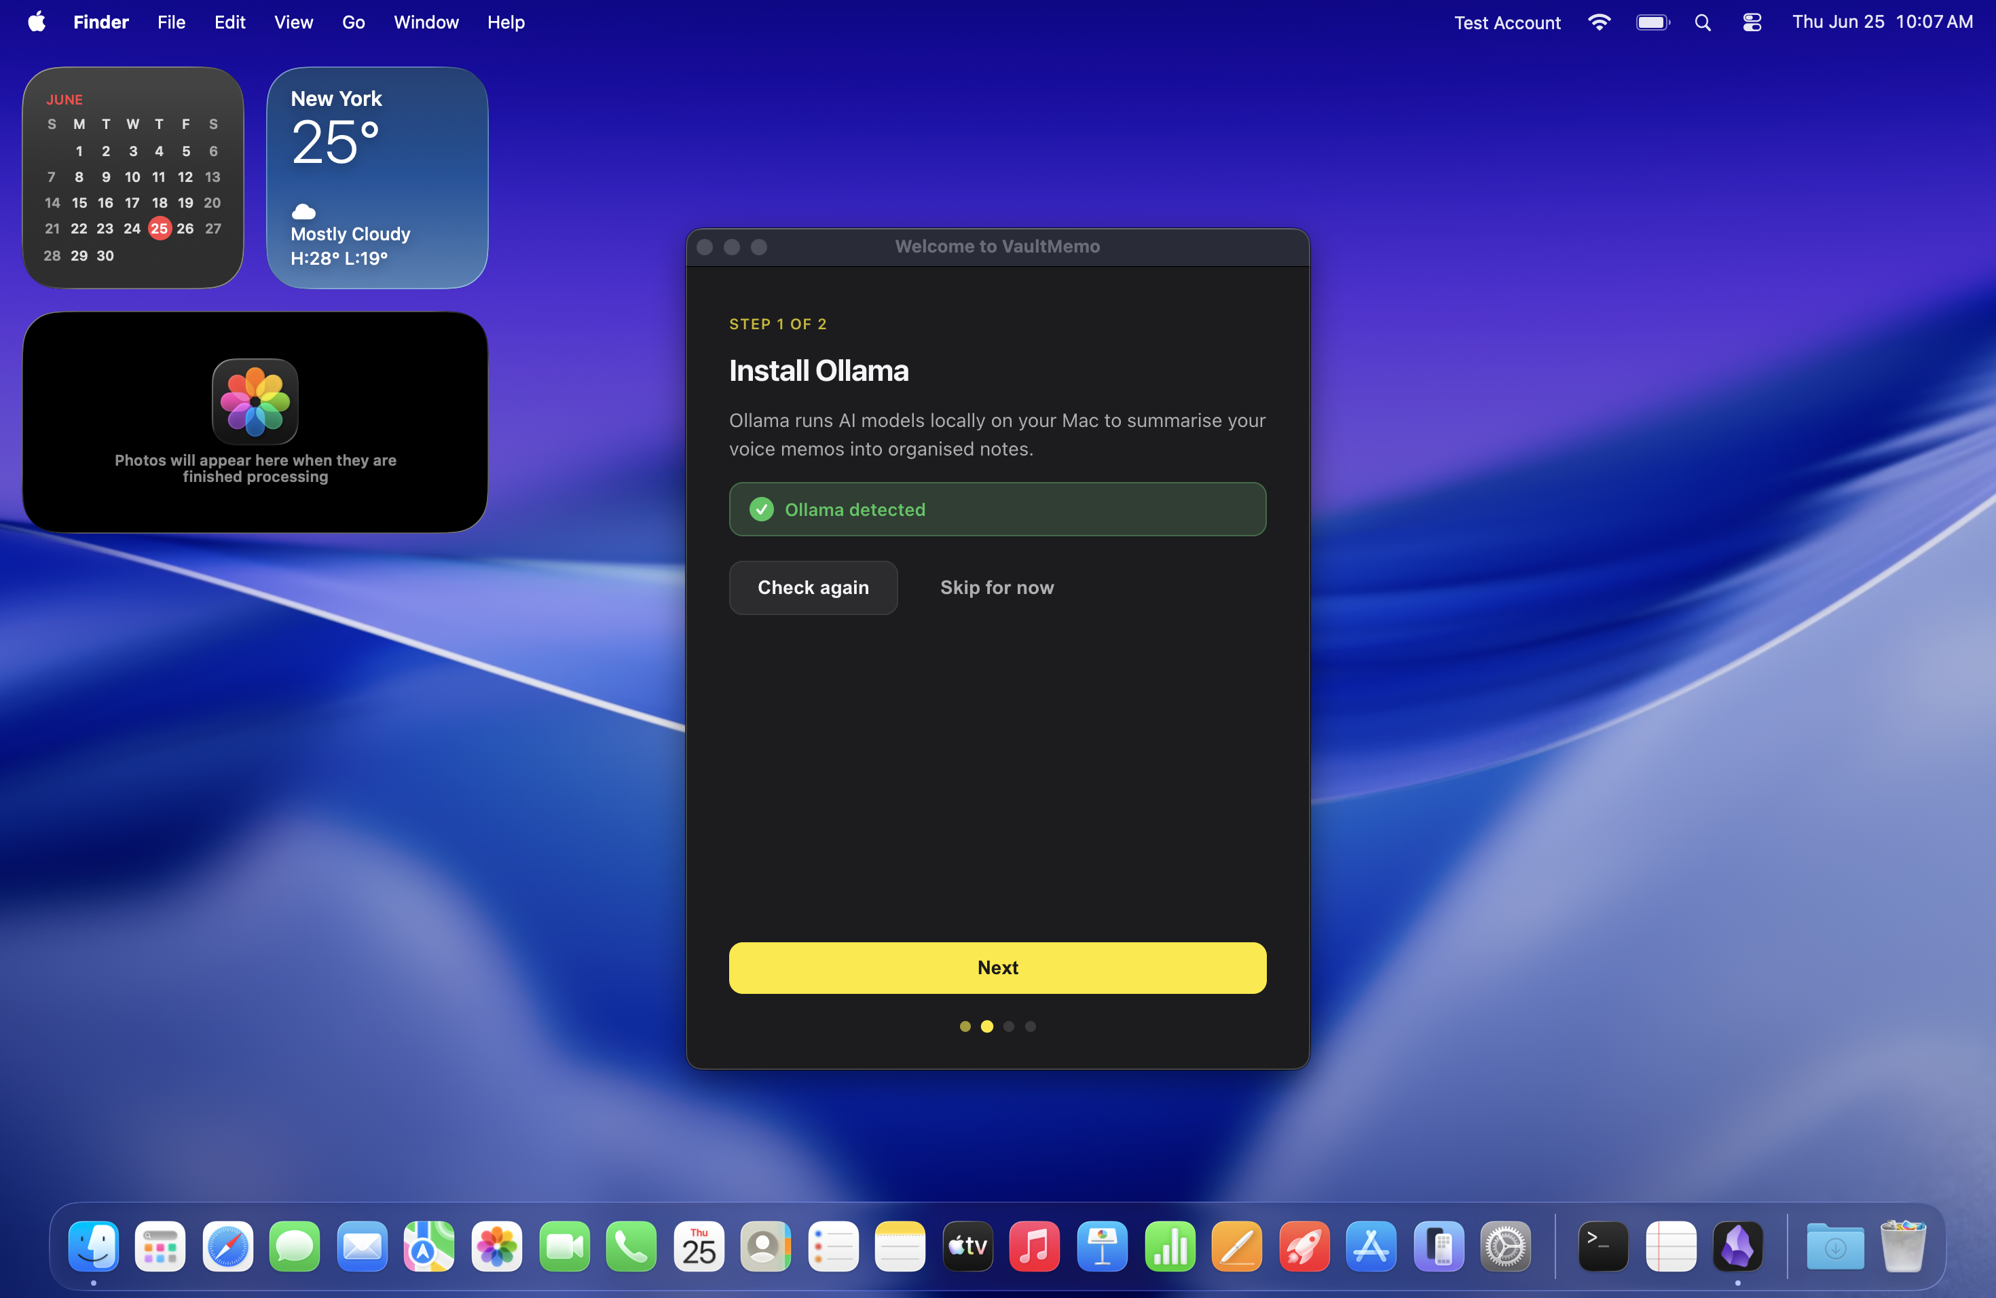Image resolution: width=1996 pixels, height=1298 pixels.
Task: Click the purple crystal app in the Dock
Action: click(1738, 1246)
